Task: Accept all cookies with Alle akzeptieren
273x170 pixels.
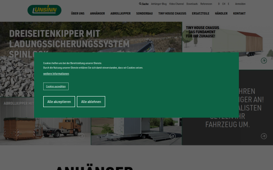Action: pyautogui.click(x=59, y=102)
